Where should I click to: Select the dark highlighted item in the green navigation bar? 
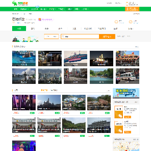pos(70,9)
